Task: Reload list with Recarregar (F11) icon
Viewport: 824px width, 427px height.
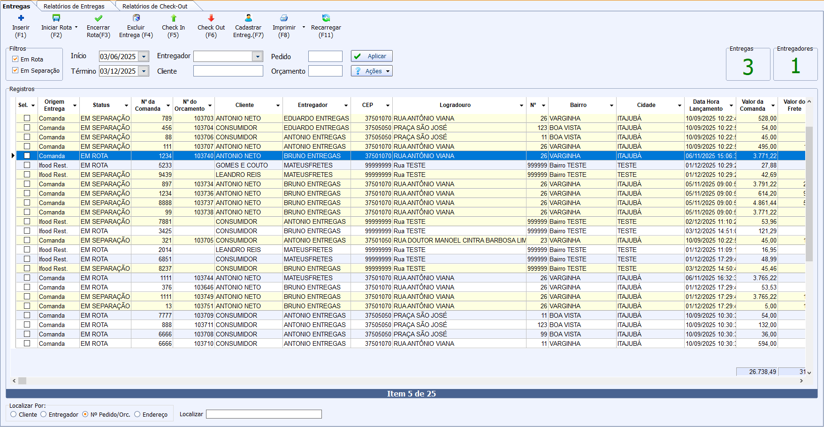Action: click(x=326, y=18)
